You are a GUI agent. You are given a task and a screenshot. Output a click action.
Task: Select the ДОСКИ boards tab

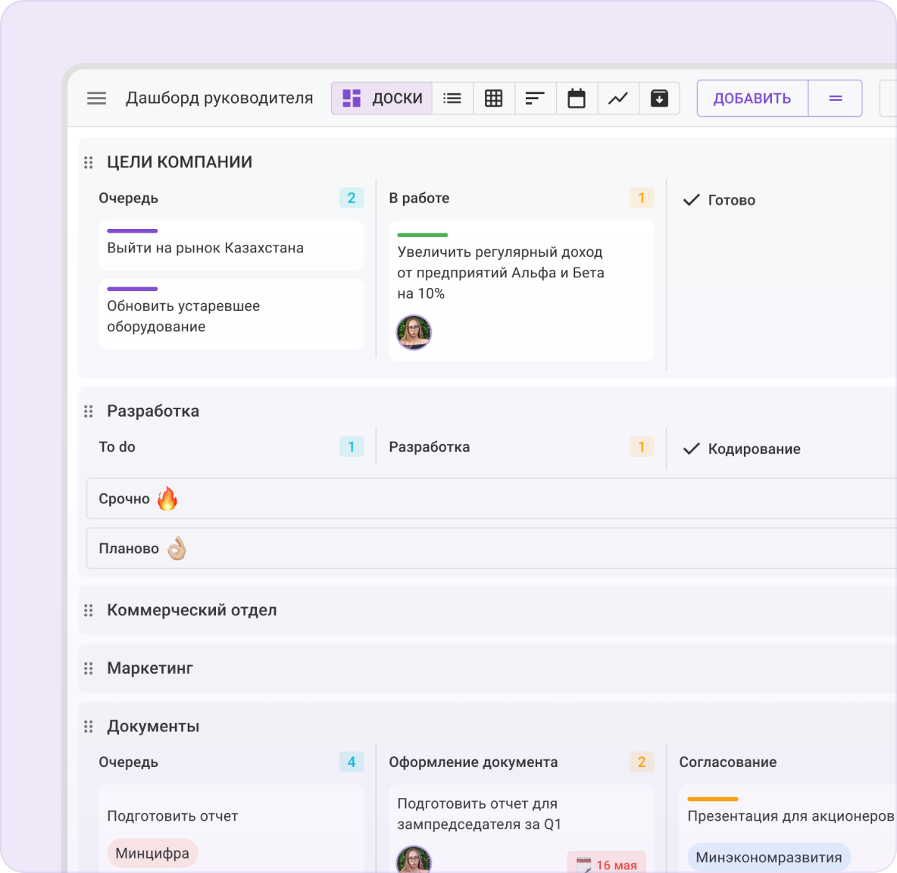(x=382, y=99)
